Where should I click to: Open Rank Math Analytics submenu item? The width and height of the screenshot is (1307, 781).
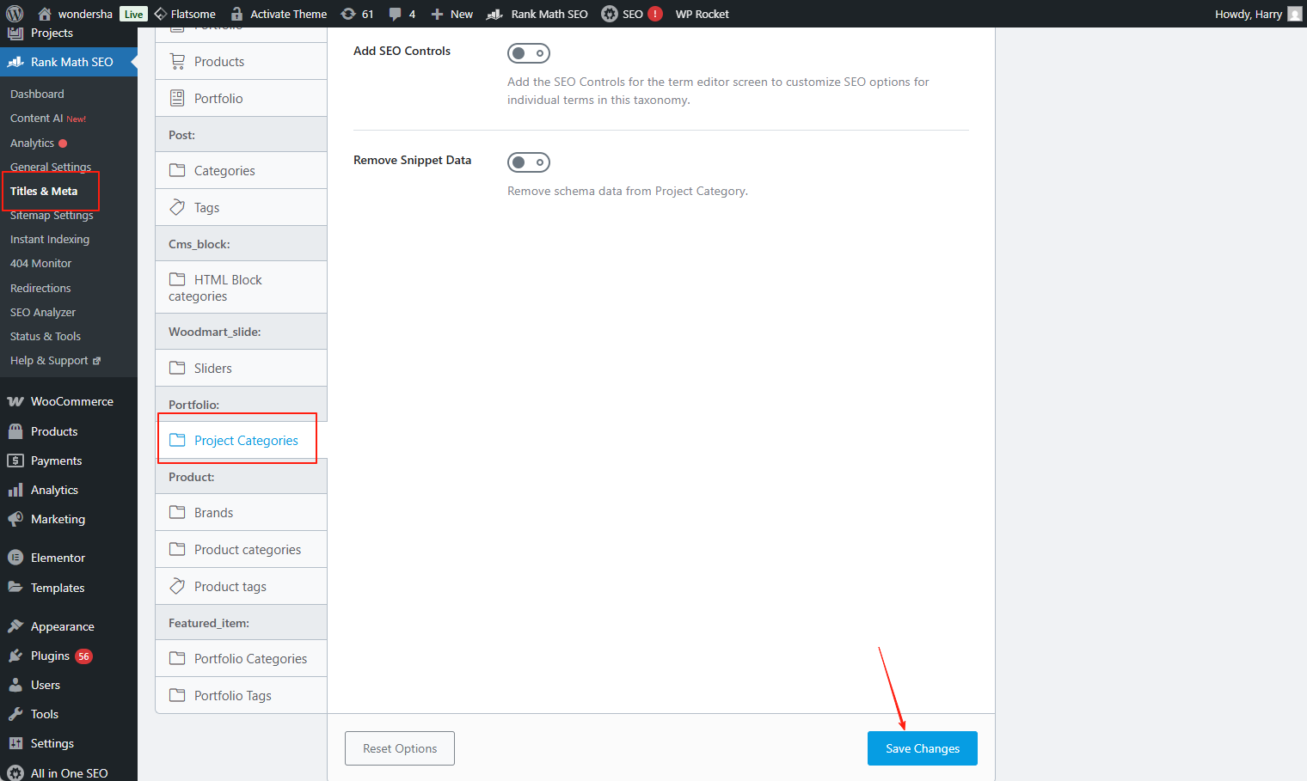[x=39, y=143]
